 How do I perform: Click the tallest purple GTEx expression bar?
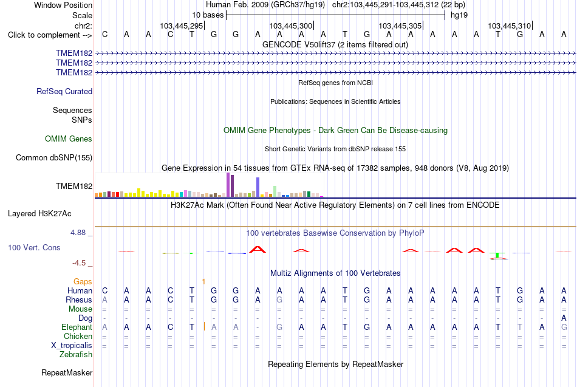[228, 185]
